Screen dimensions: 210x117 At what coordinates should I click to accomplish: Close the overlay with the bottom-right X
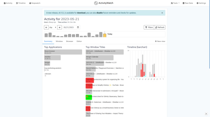(206, 114)
